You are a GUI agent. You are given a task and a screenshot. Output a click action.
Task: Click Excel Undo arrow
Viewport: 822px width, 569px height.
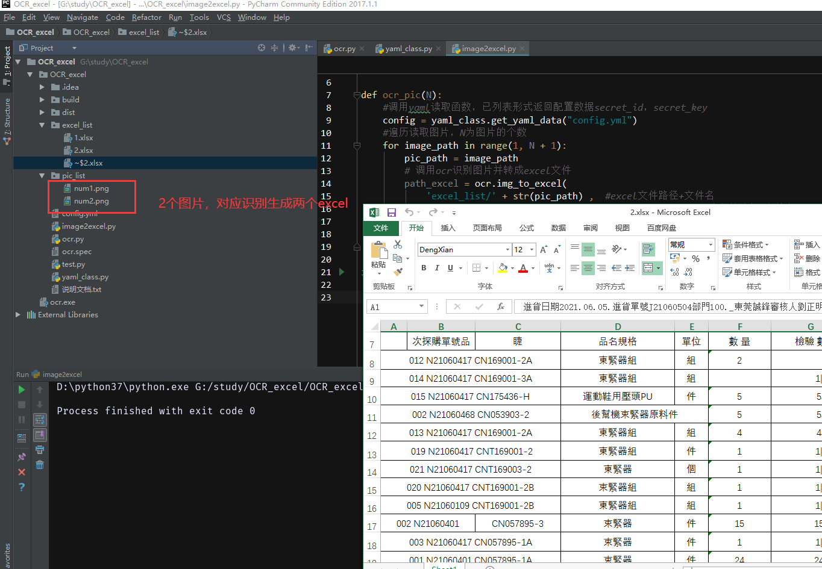[x=409, y=213]
